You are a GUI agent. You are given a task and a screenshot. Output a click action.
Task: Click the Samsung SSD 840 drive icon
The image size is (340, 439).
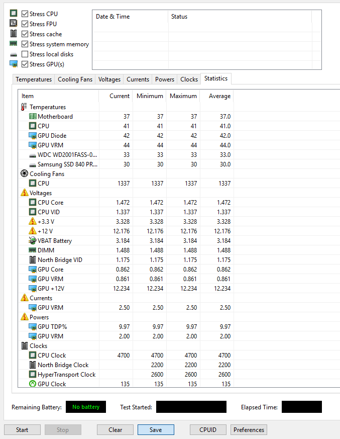[x=33, y=165]
